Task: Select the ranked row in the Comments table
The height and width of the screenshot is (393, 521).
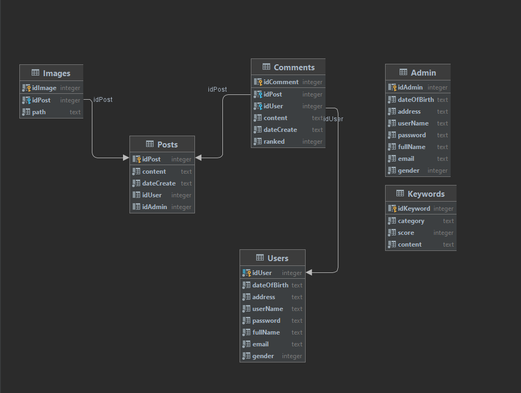Action: [x=288, y=141]
